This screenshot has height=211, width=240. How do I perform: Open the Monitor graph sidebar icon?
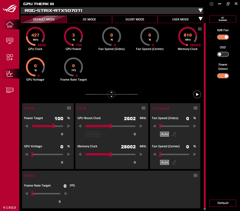coord(10,73)
